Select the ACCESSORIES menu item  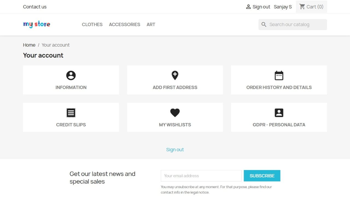[x=124, y=25]
